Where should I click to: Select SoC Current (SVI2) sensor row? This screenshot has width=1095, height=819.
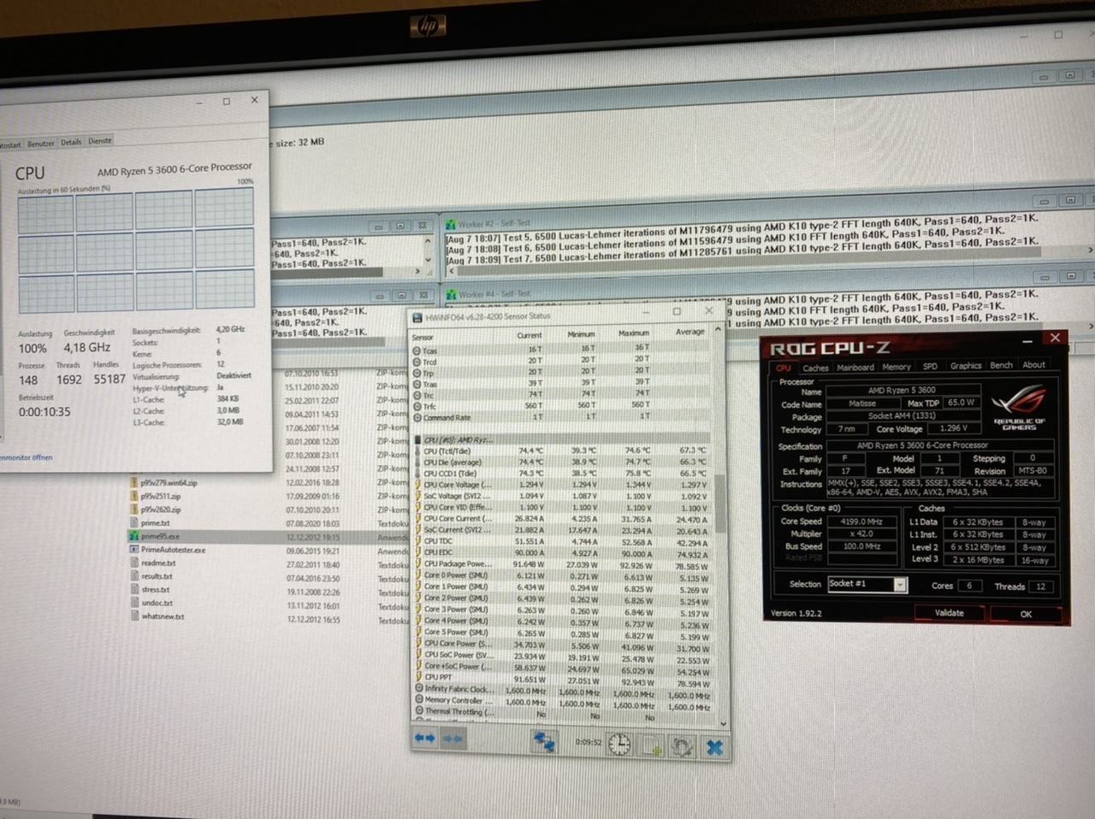[562, 530]
